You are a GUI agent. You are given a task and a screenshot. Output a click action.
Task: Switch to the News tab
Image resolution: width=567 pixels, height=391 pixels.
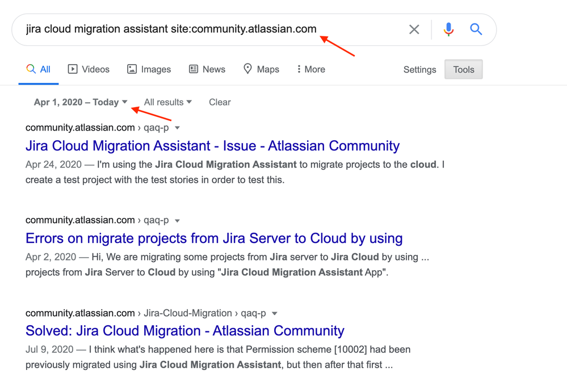coord(207,69)
